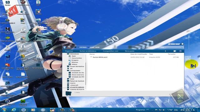
Task: Open Apps library in navigation pane
Action: pos(74,56)
